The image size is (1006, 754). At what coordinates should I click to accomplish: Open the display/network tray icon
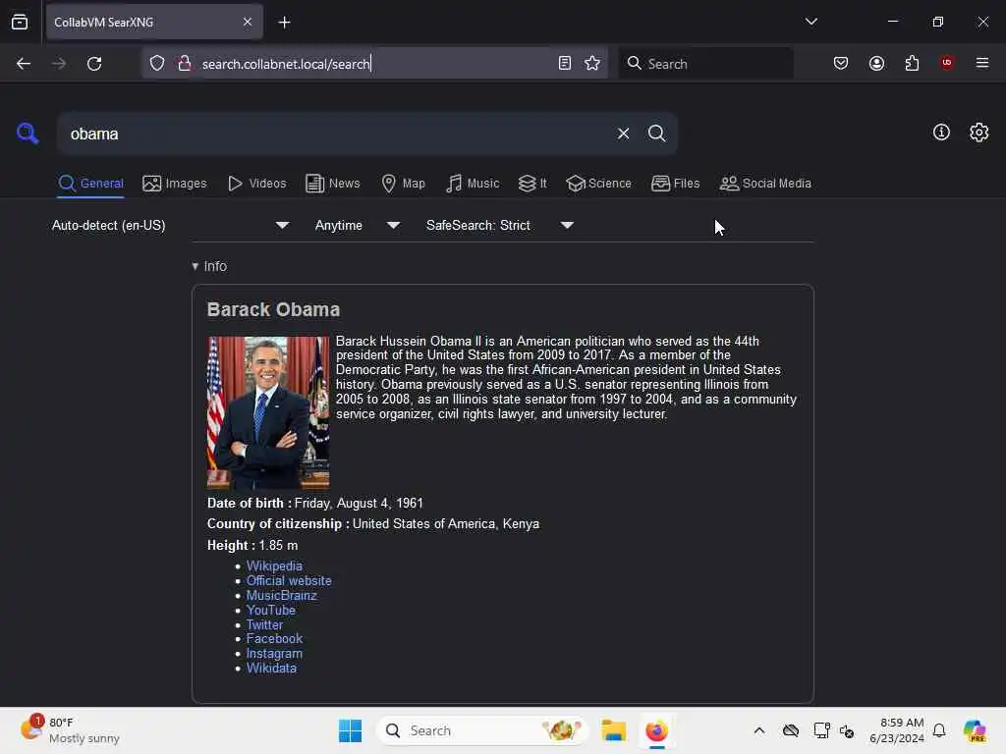point(821,730)
